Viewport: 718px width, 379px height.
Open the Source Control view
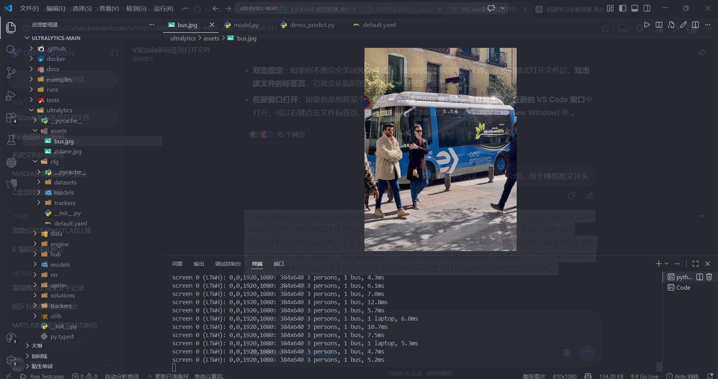coord(11,72)
